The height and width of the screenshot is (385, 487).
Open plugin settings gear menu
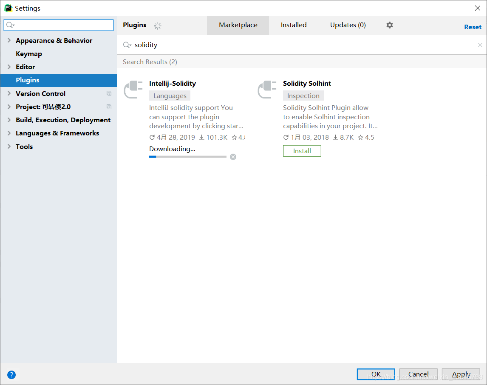coord(390,25)
